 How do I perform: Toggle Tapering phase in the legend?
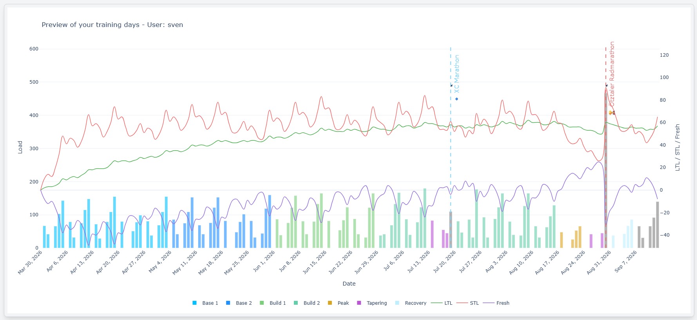[x=372, y=303]
